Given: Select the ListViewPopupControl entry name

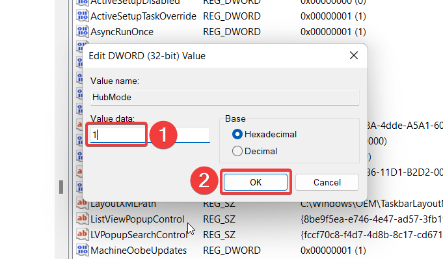Looking at the screenshot, I should [137, 219].
